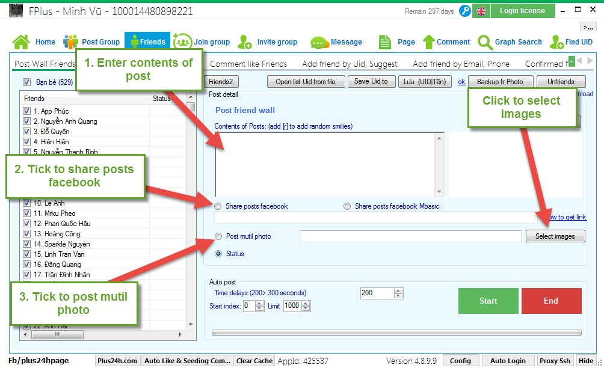
Task: Decrease the Start index value
Action: (260, 308)
